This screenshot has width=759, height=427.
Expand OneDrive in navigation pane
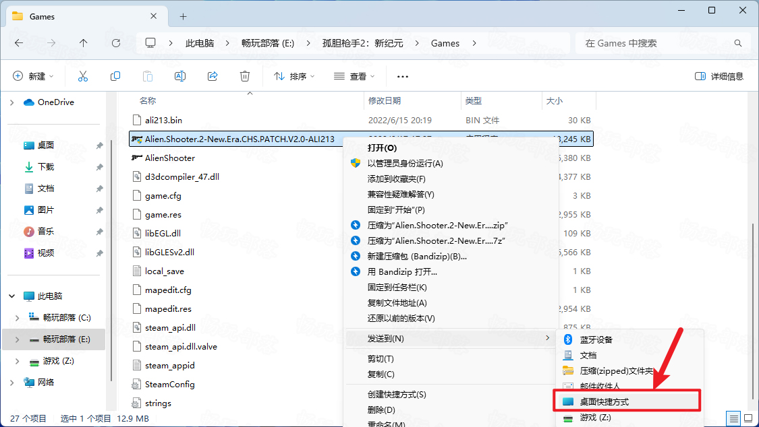pos(12,102)
